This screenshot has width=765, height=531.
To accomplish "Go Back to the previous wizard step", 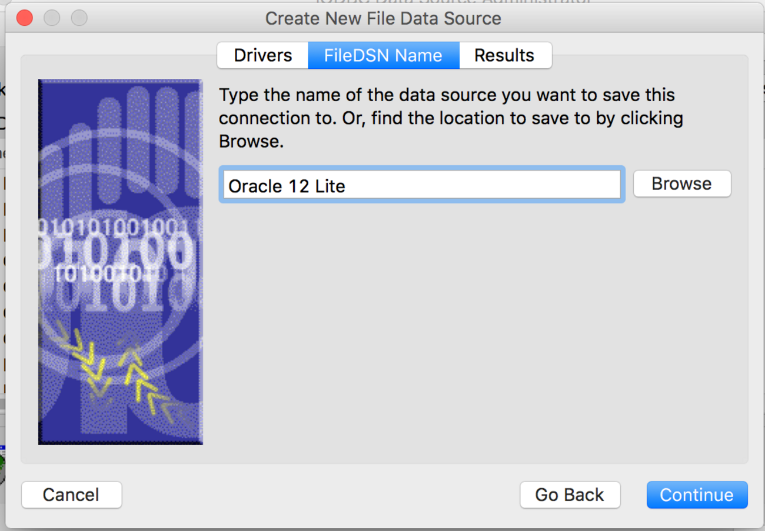I will [x=570, y=495].
